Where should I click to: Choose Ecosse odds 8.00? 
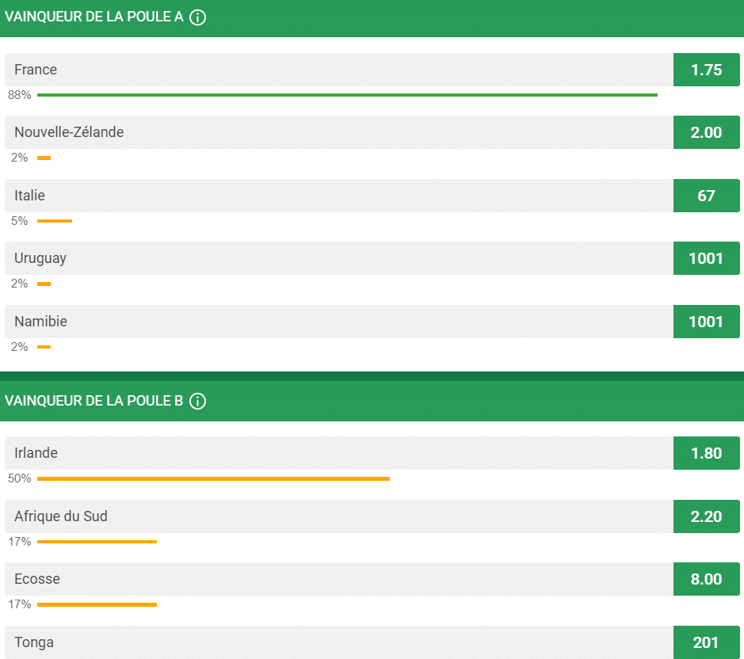(x=706, y=579)
